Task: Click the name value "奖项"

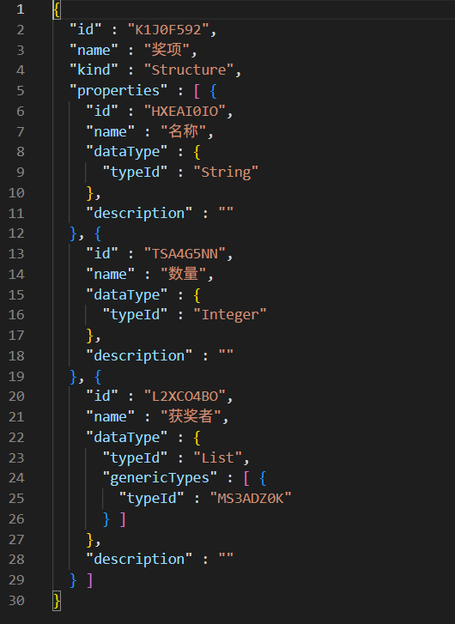Action: tap(167, 50)
